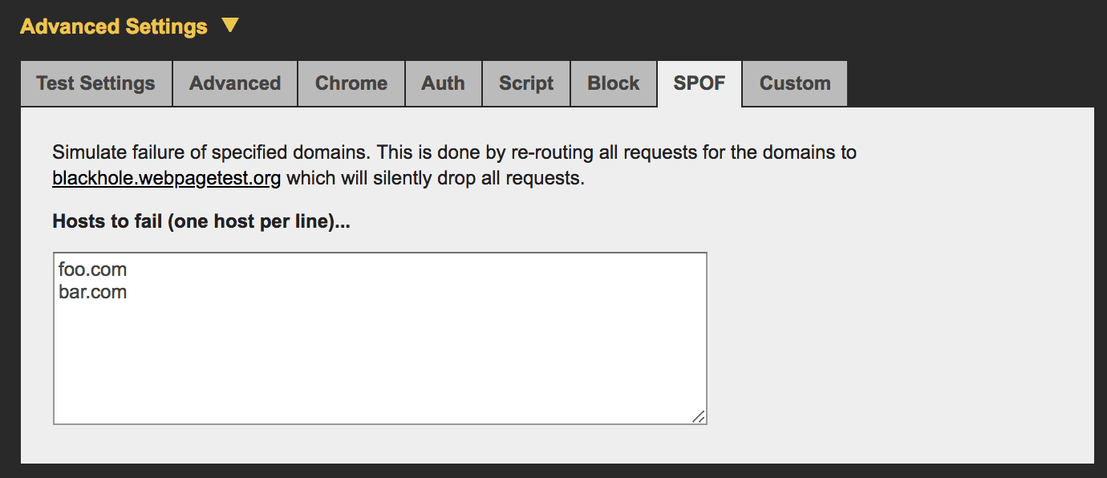1107x478 pixels.
Task: Open the Custom tab
Action: [x=793, y=83]
